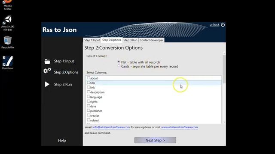Check the date column checkbox

click(89, 106)
